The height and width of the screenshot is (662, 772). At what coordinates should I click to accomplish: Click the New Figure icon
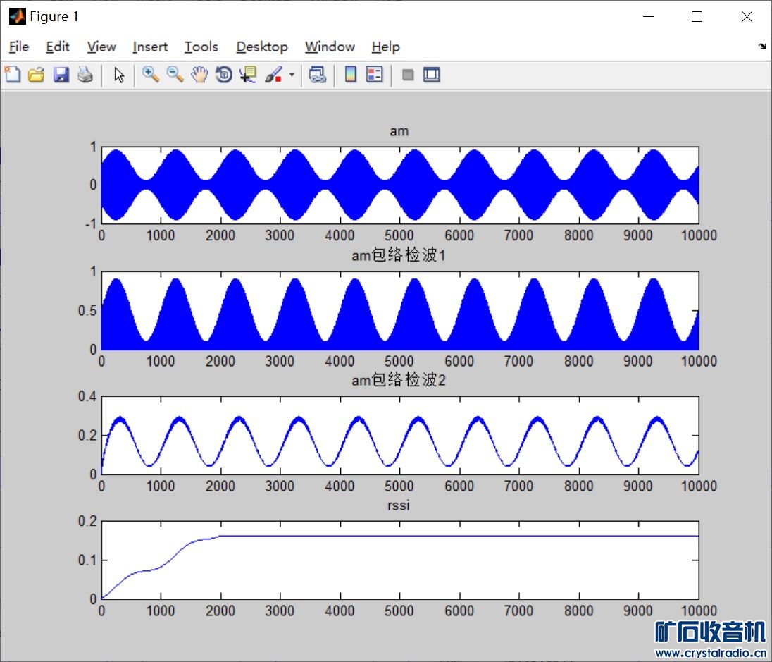13,75
